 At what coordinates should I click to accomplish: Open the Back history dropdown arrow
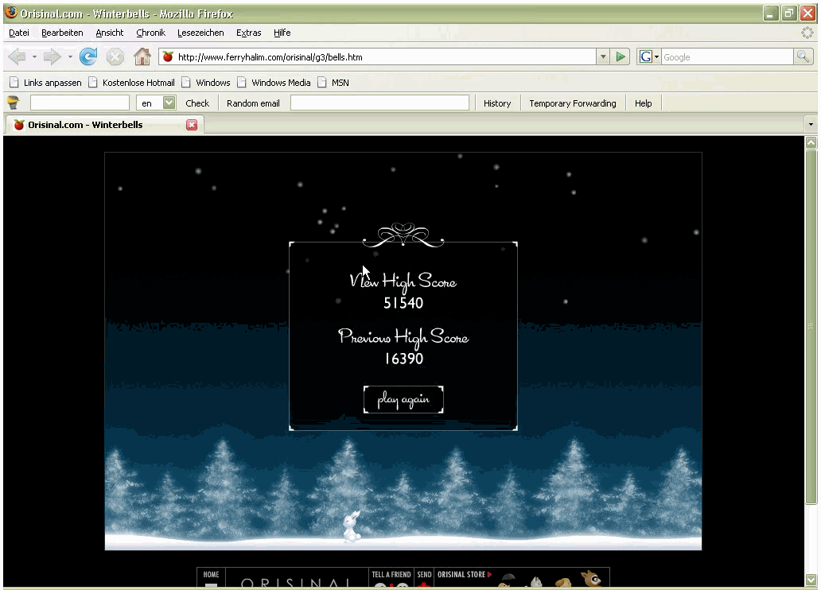tap(34, 56)
